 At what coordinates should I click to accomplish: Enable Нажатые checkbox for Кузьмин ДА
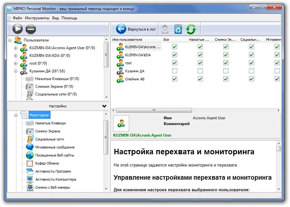200,71
